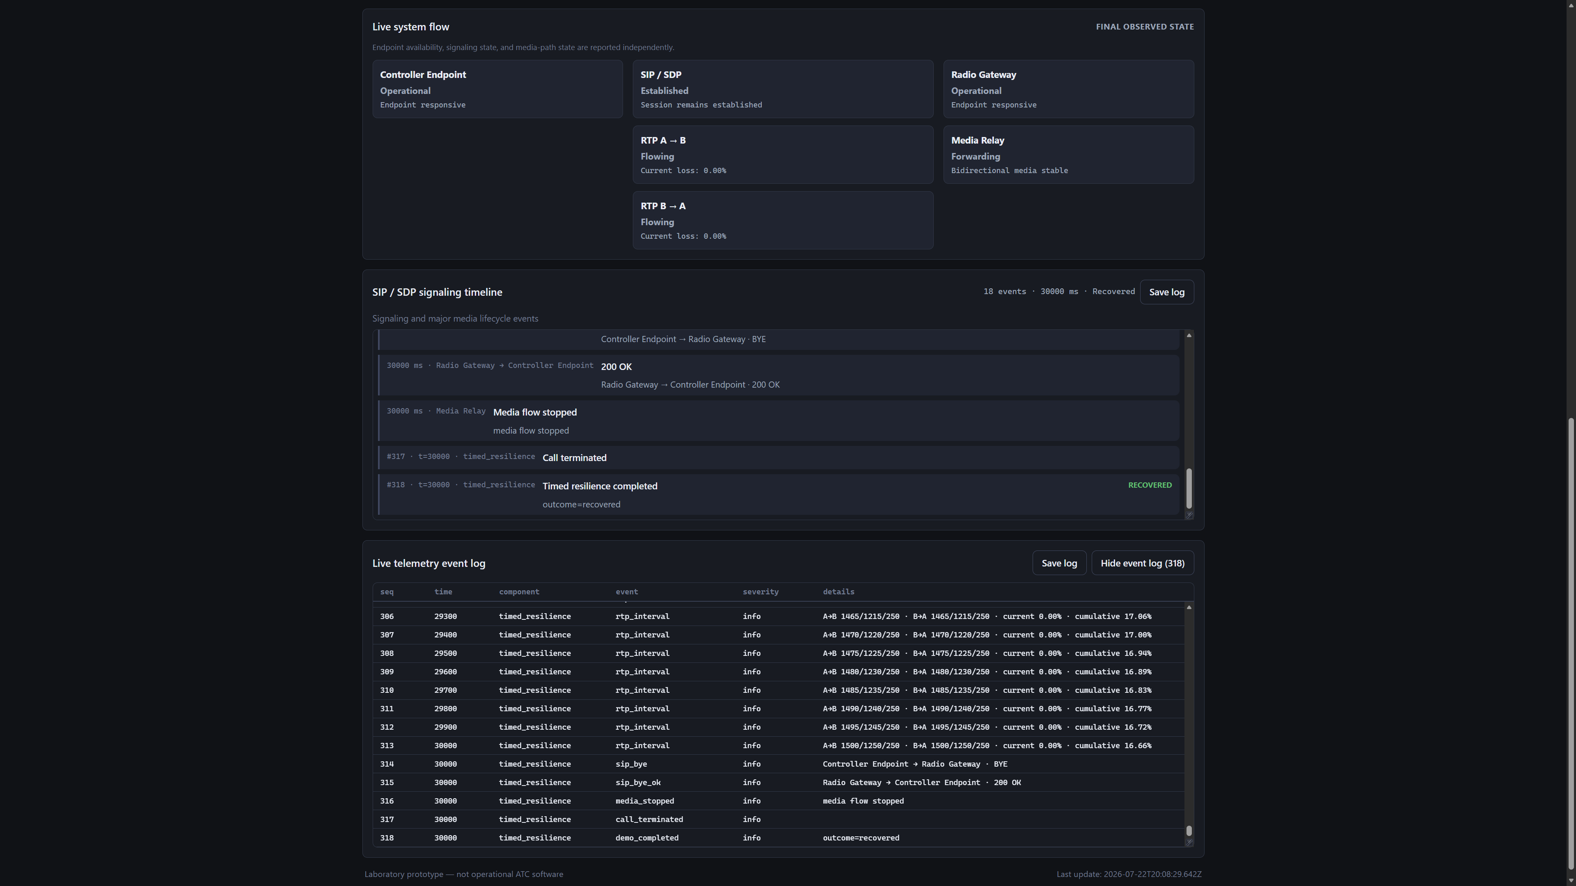
Task: Select telemetry row seq 308
Action: (x=778, y=653)
